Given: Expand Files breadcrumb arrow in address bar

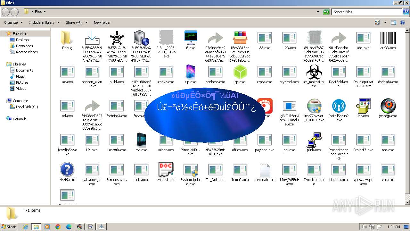Looking at the screenshot, I should [45, 12].
